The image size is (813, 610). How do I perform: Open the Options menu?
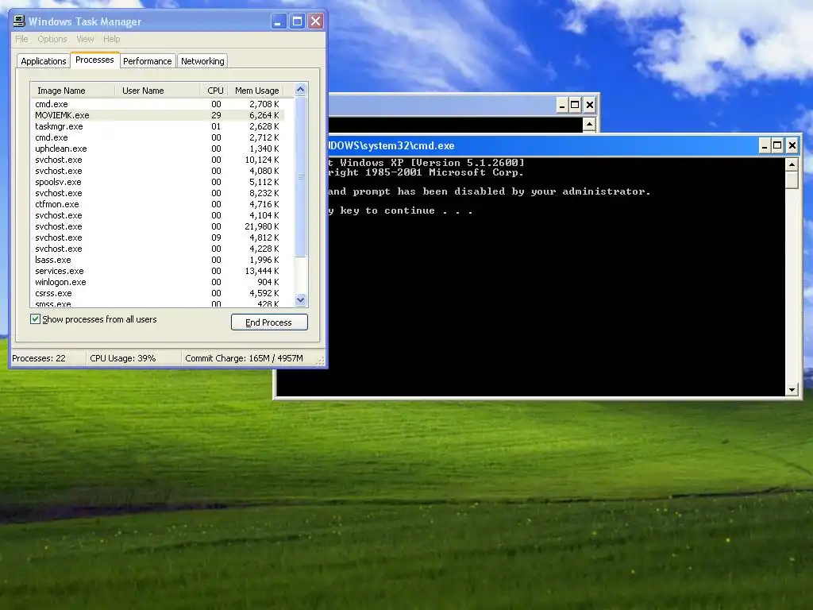tap(52, 39)
